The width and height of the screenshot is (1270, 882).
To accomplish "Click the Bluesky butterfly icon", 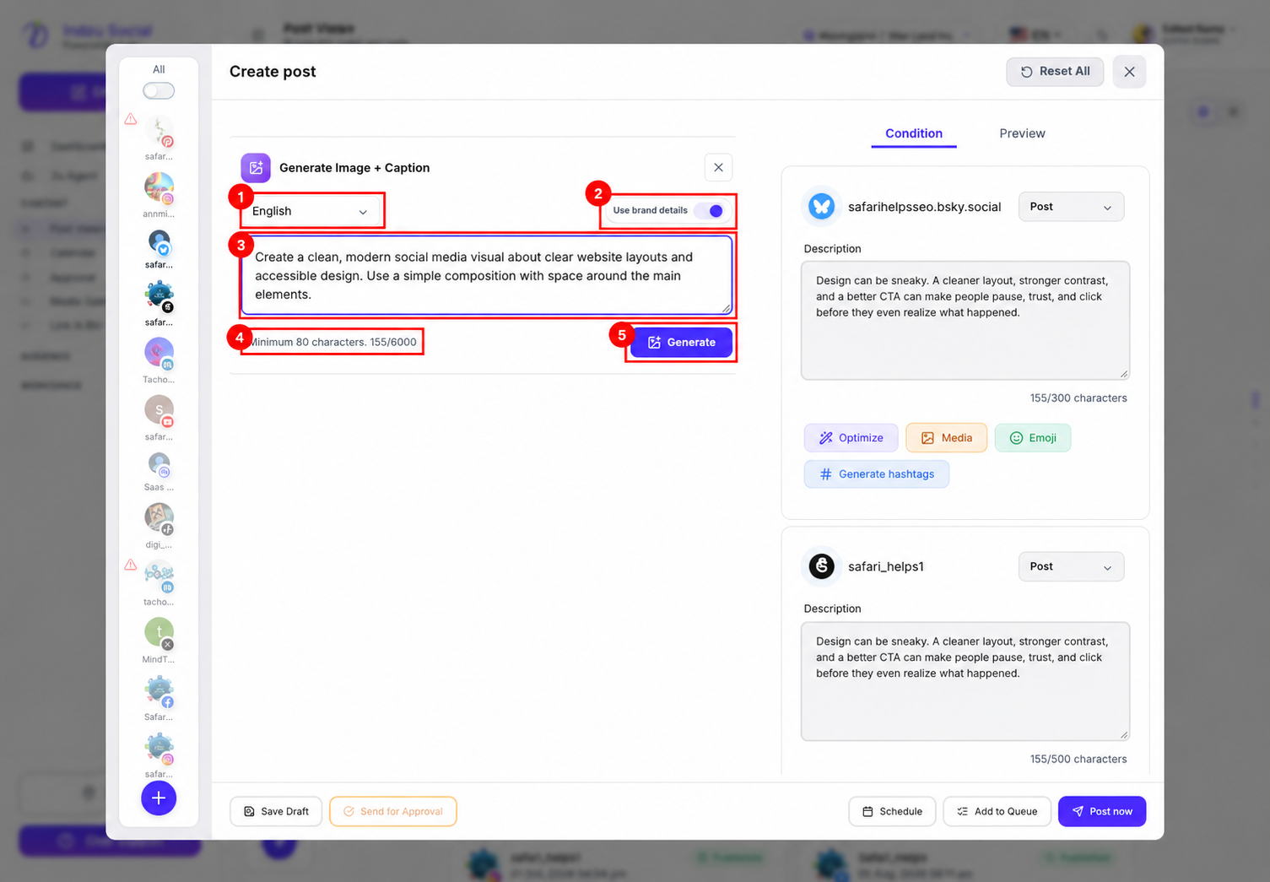I will (x=821, y=207).
